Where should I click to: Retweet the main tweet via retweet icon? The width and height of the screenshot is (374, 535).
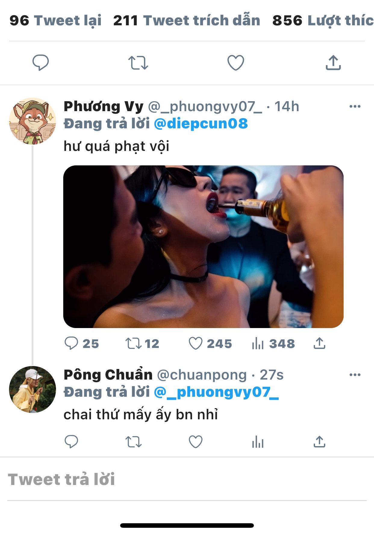[x=138, y=63]
